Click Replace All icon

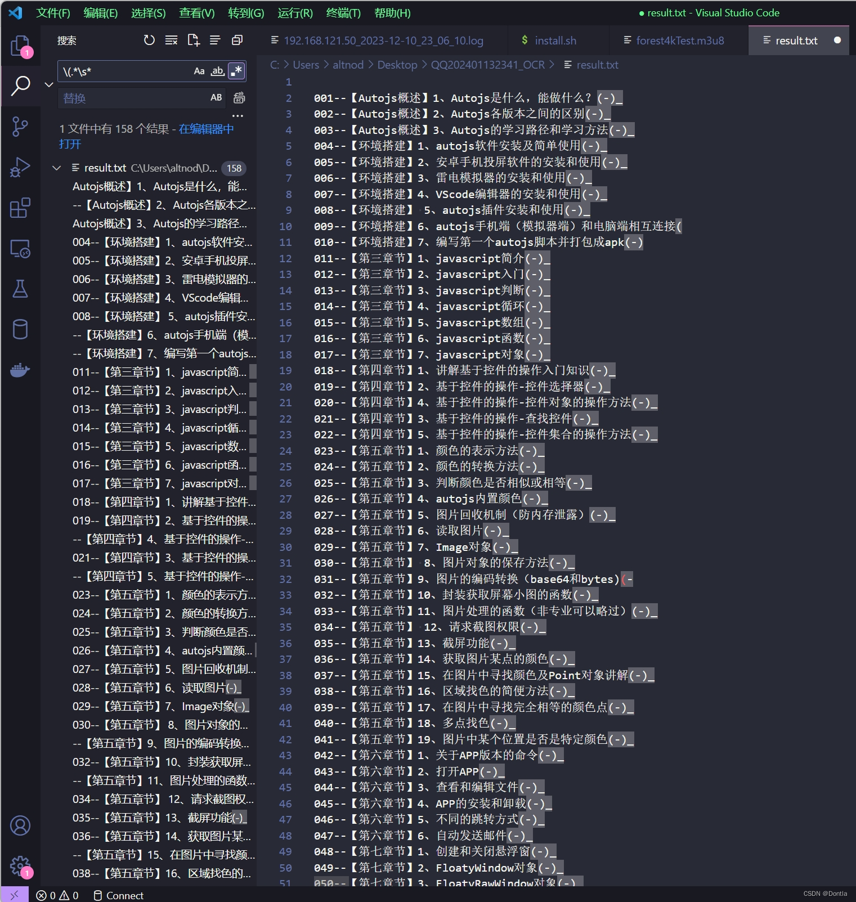239,98
